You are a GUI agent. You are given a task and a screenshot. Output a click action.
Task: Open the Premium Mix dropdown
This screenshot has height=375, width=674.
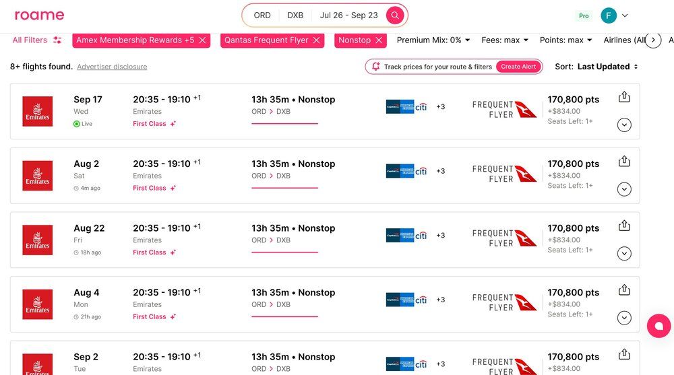(433, 40)
